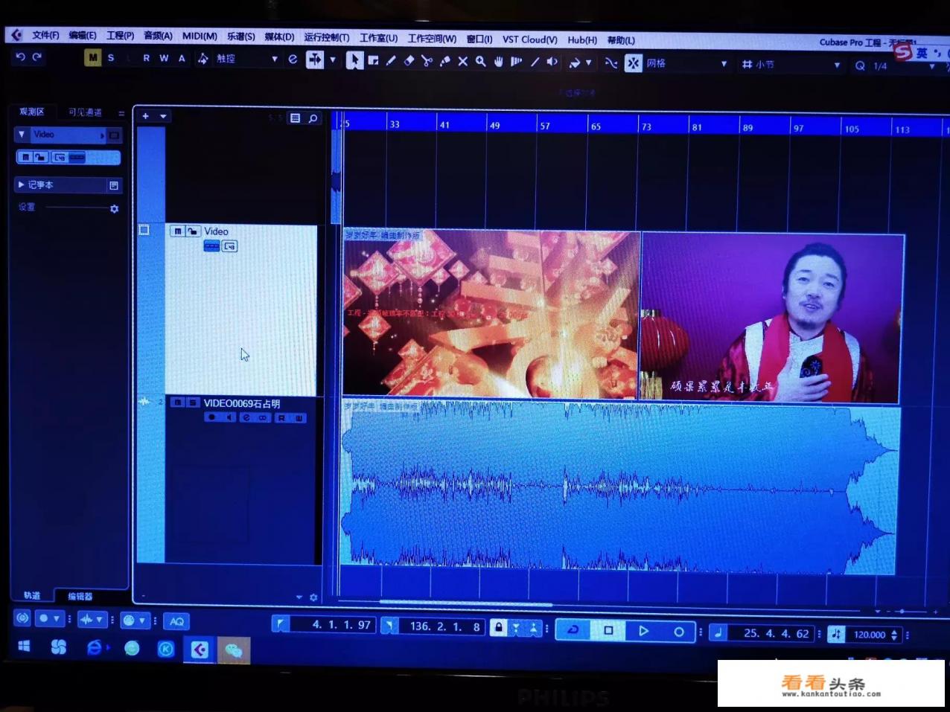Expand the 记事本 notepad section
The height and width of the screenshot is (712, 950).
point(22,185)
